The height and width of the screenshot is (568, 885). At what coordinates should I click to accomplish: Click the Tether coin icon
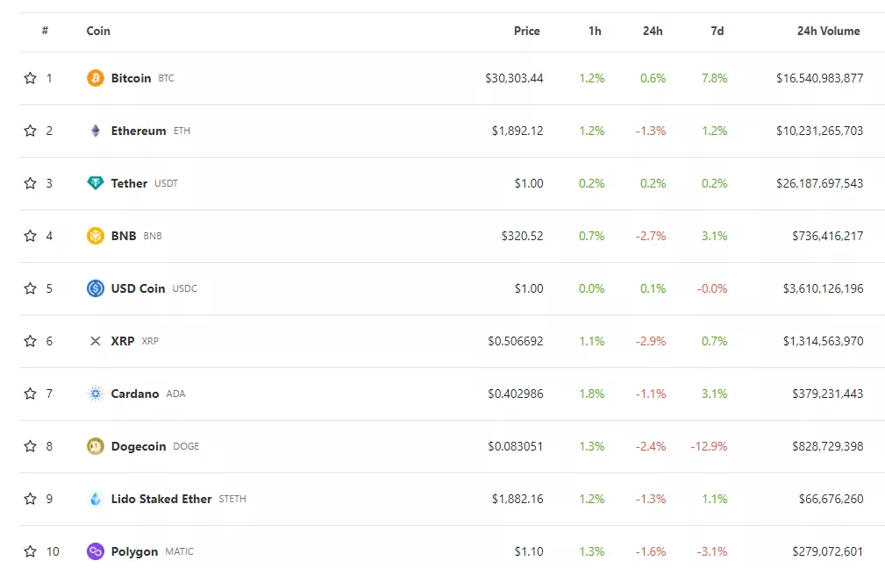[x=95, y=183]
